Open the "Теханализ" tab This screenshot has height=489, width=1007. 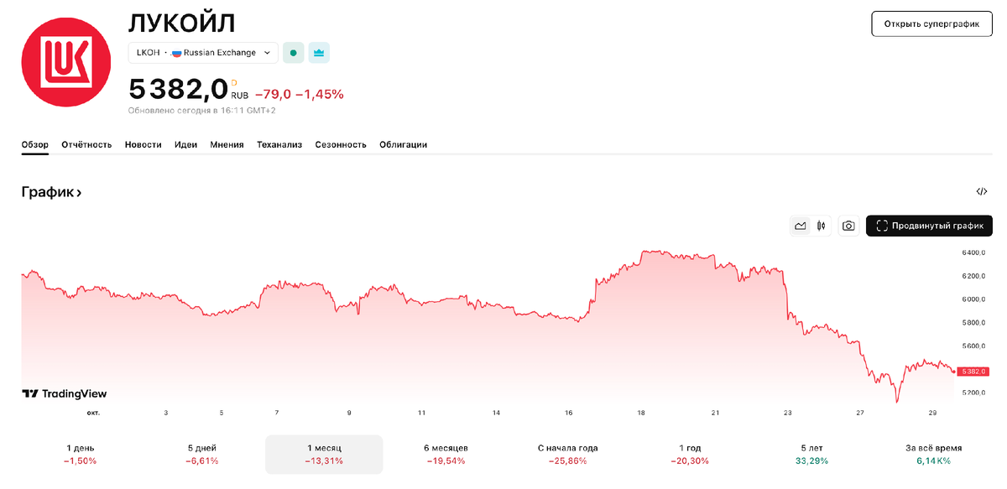(279, 144)
